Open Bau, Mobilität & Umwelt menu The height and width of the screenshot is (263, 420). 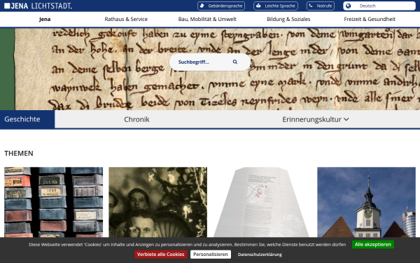(207, 19)
